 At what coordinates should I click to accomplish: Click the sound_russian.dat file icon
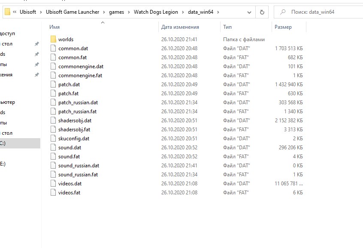click(53, 166)
